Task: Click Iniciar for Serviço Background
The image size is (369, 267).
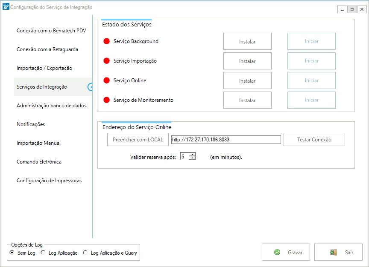Action: (x=312, y=41)
